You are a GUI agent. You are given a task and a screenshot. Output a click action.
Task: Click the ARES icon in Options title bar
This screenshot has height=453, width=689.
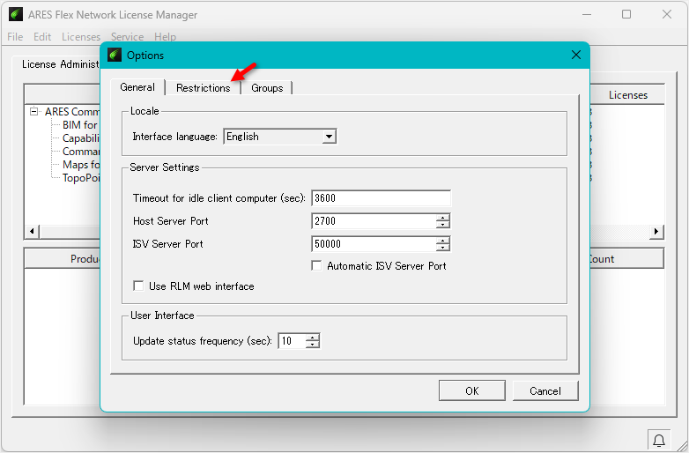point(115,55)
